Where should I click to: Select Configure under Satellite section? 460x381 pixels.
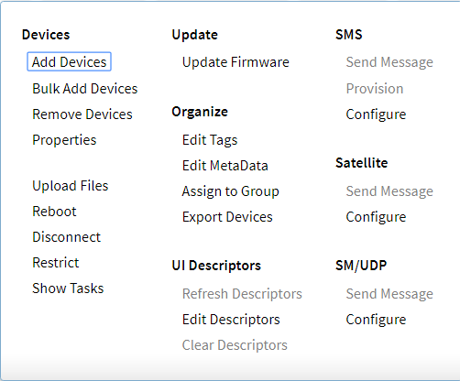[x=376, y=217]
